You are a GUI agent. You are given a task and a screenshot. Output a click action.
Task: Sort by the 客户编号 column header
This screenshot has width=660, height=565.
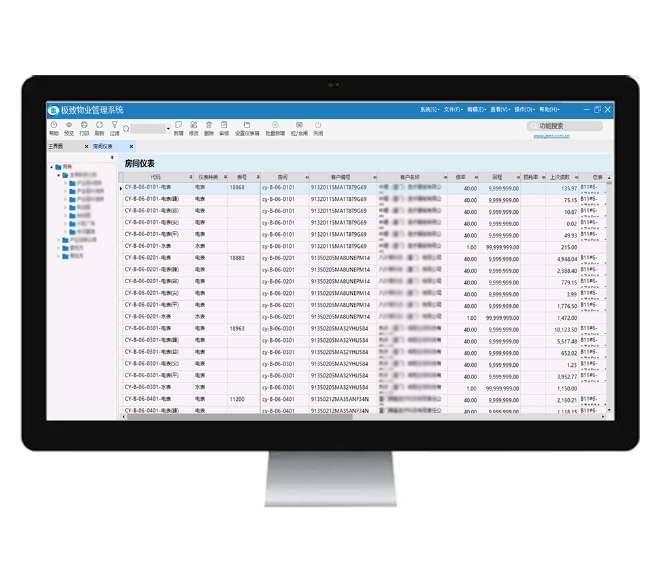(340, 177)
